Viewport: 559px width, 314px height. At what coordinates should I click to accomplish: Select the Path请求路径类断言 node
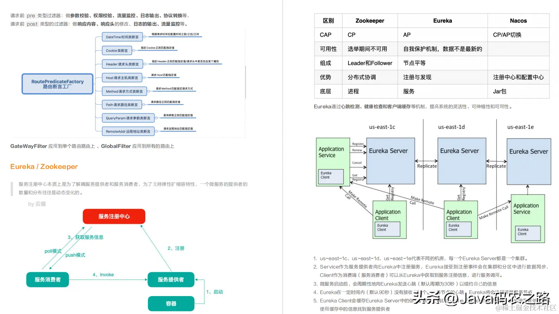coord(122,105)
